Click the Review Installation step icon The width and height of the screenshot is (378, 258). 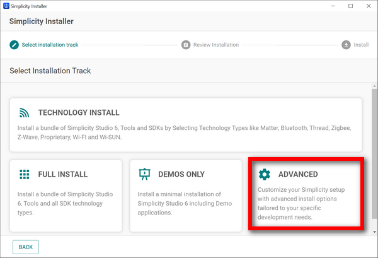point(186,45)
